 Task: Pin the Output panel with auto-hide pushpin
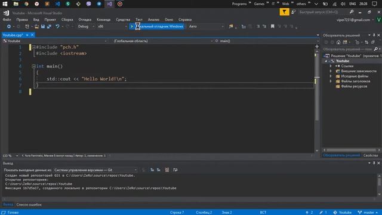tap(374, 163)
